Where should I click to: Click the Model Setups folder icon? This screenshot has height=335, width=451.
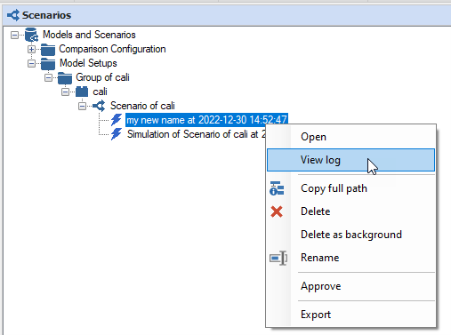coord(48,63)
